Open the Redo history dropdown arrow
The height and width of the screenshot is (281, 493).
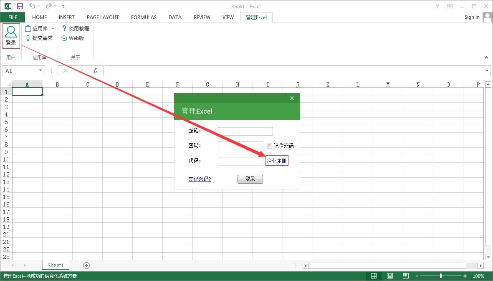tap(56, 6)
